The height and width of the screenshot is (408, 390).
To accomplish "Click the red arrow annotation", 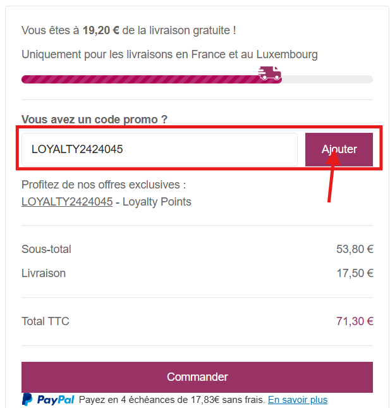I will pos(332,178).
